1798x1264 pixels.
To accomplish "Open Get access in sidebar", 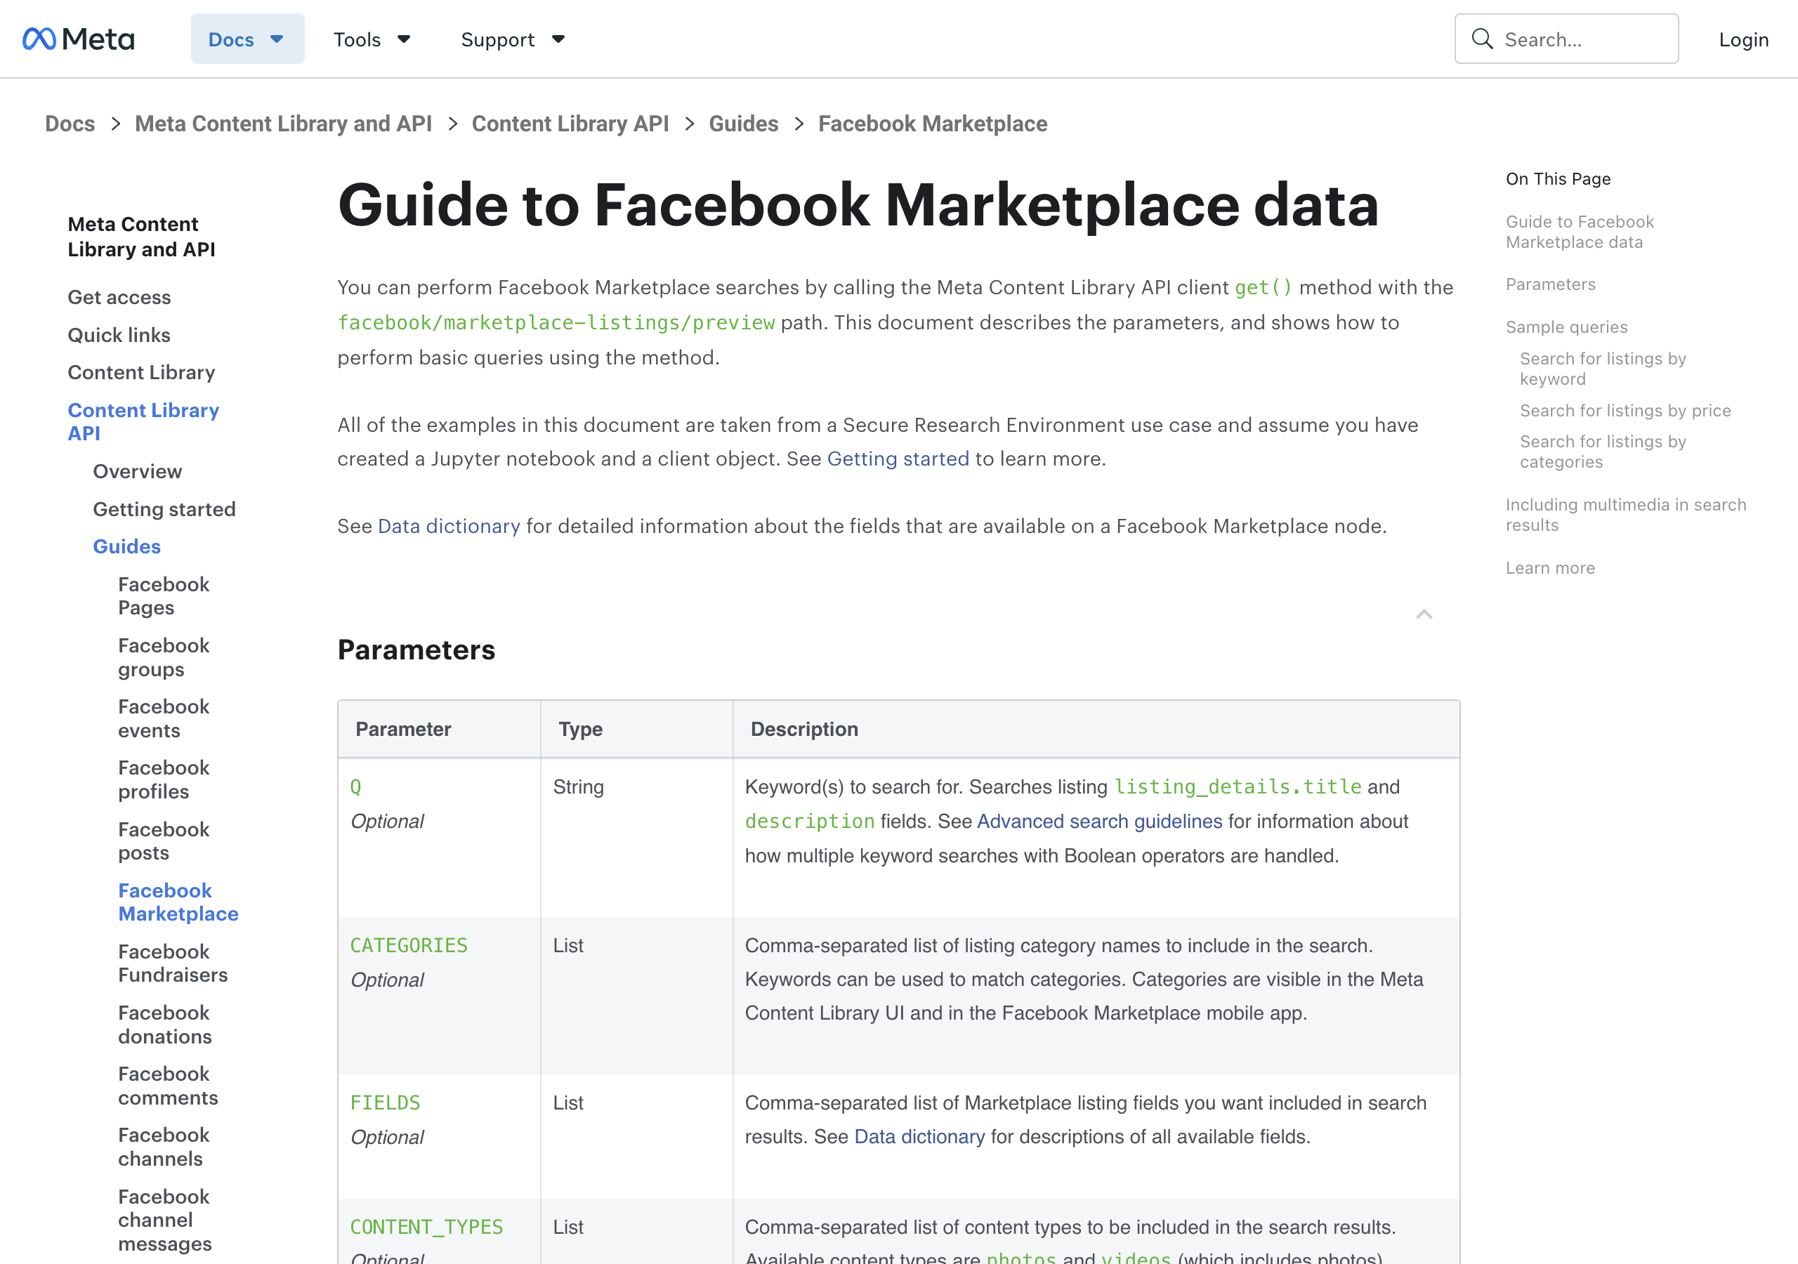I will coord(119,298).
